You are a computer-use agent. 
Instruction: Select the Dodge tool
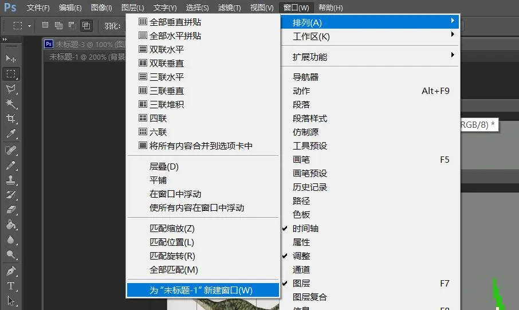(10, 254)
